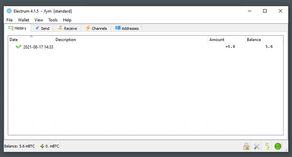Click the lightning balance icon in status bar
The image size is (292, 157).
(42, 146)
